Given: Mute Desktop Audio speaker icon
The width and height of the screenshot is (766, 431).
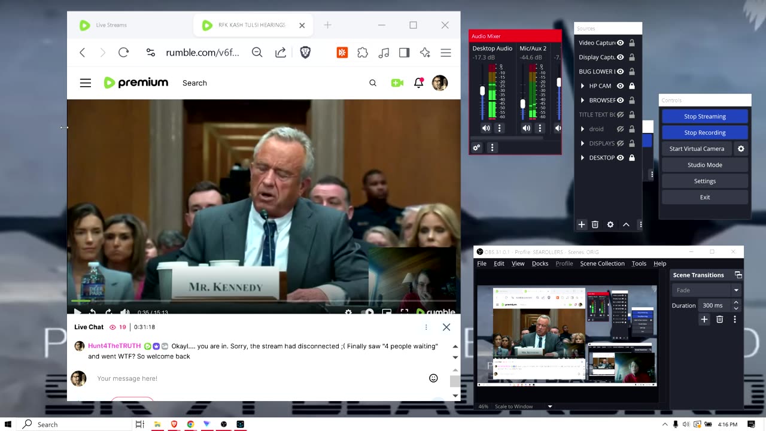Looking at the screenshot, I should pyautogui.click(x=486, y=128).
